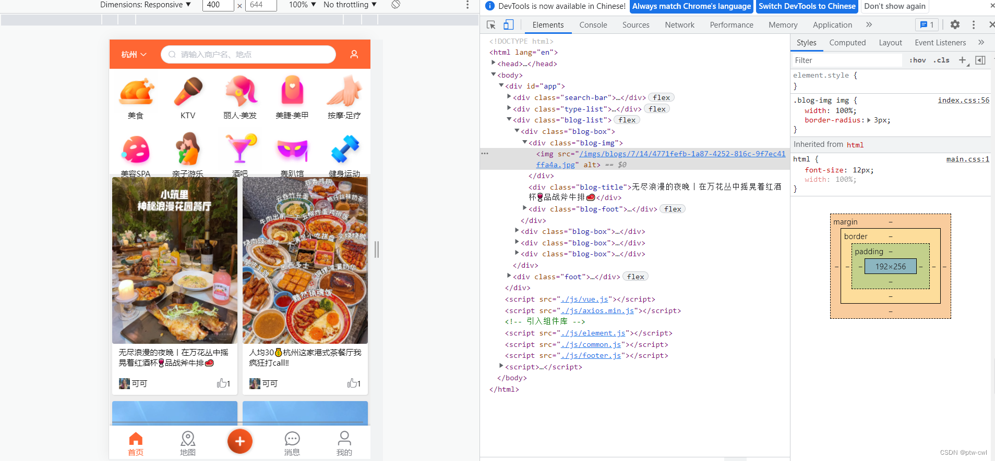Screen dimensions: 995x461
Task: Open the 小筑里 garden restaurant blog image
Action: coord(175,260)
